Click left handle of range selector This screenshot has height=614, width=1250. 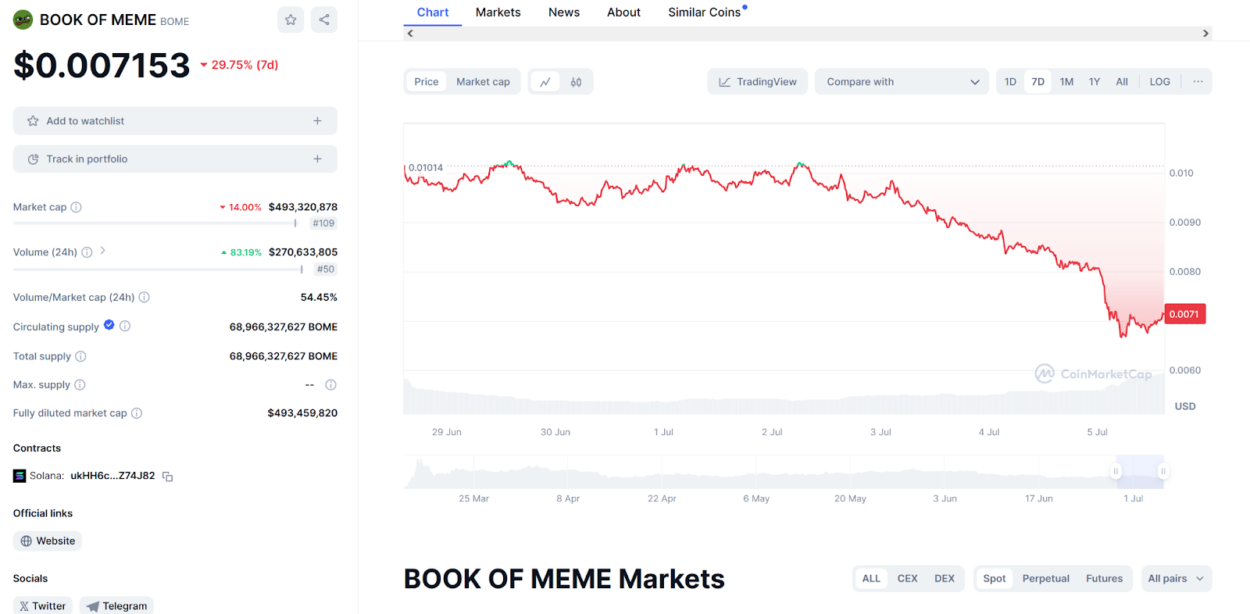(x=1116, y=471)
